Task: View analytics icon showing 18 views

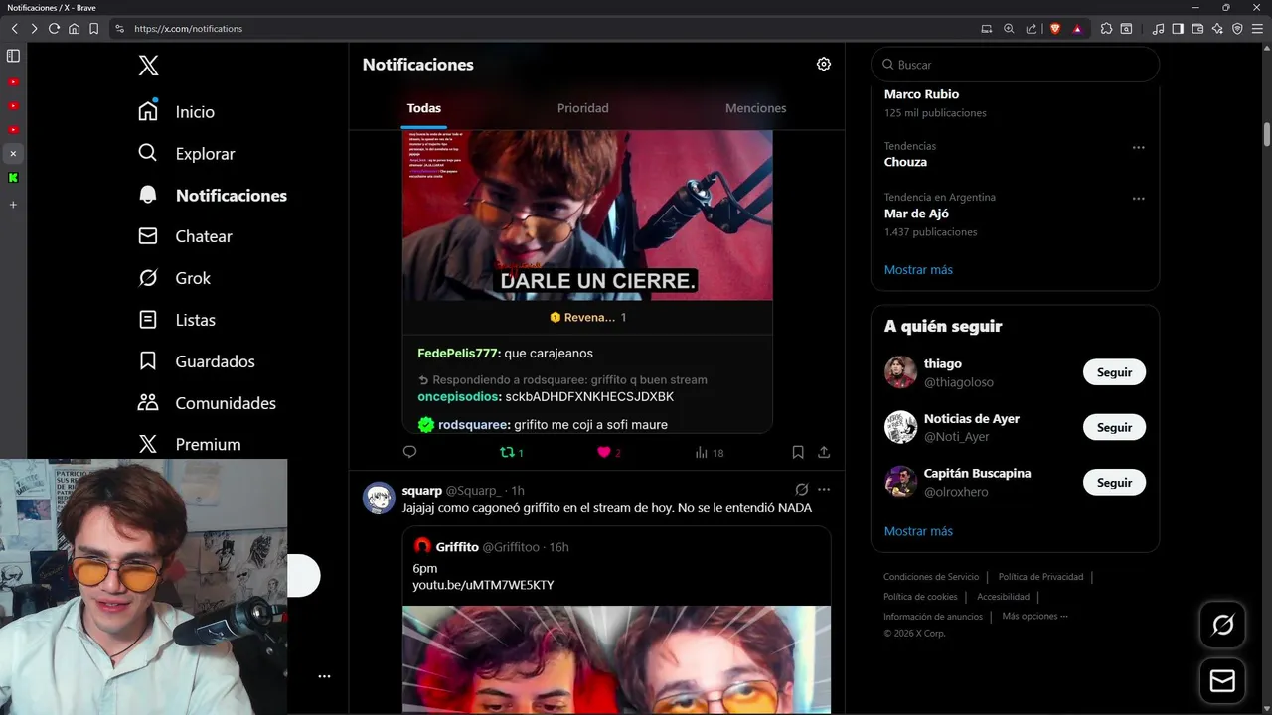Action: point(710,452)
